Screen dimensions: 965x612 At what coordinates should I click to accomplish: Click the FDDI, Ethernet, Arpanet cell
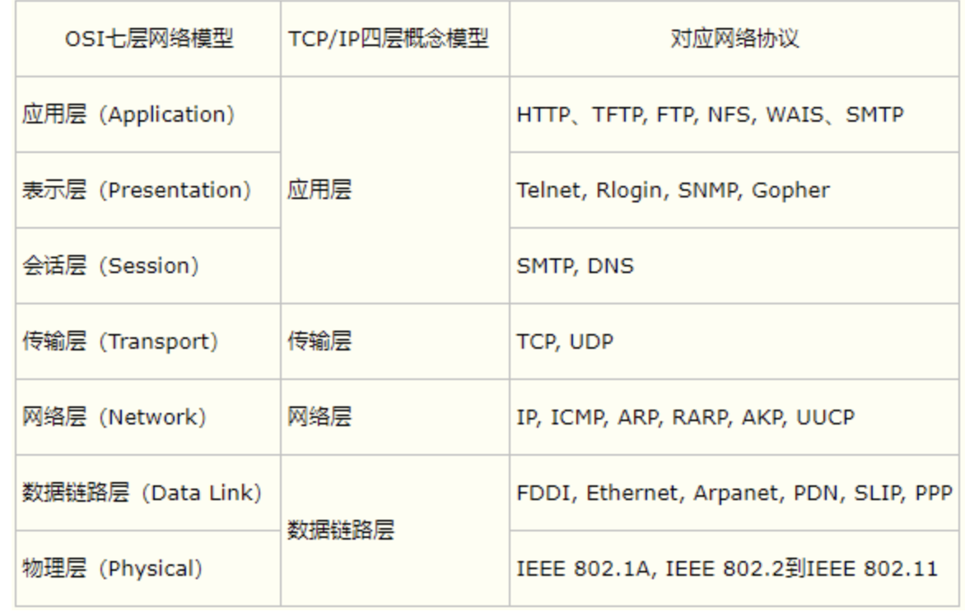coord(734,493)
